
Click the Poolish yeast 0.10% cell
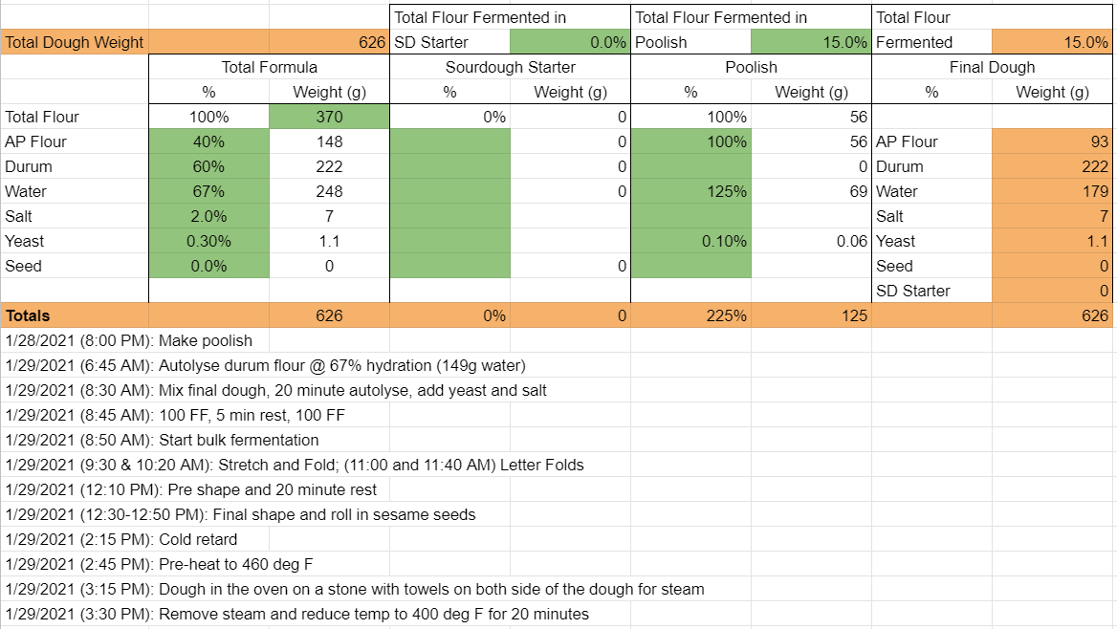(x=690, y=241)
